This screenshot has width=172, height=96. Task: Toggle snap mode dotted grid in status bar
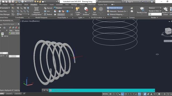pyautogui.click(x=114, y=94)
